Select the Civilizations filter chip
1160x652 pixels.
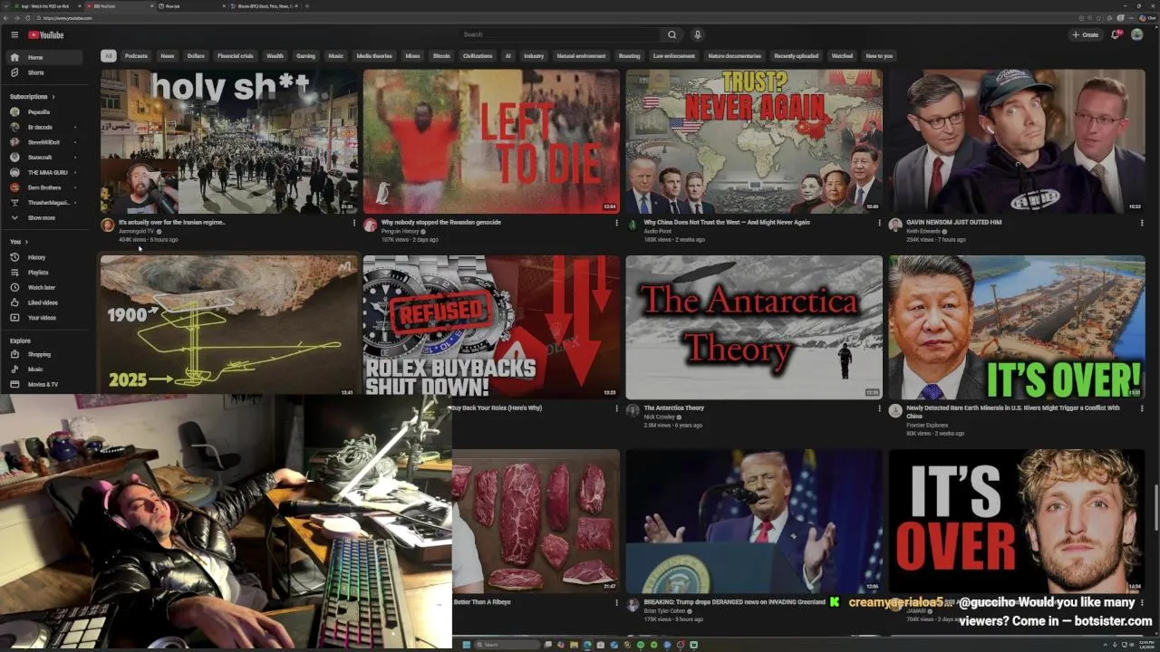tap(478, 56)
